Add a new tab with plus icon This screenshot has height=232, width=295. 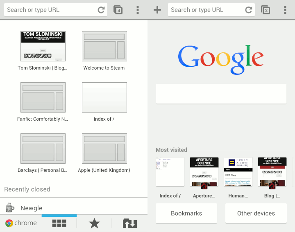coord(157,10)
